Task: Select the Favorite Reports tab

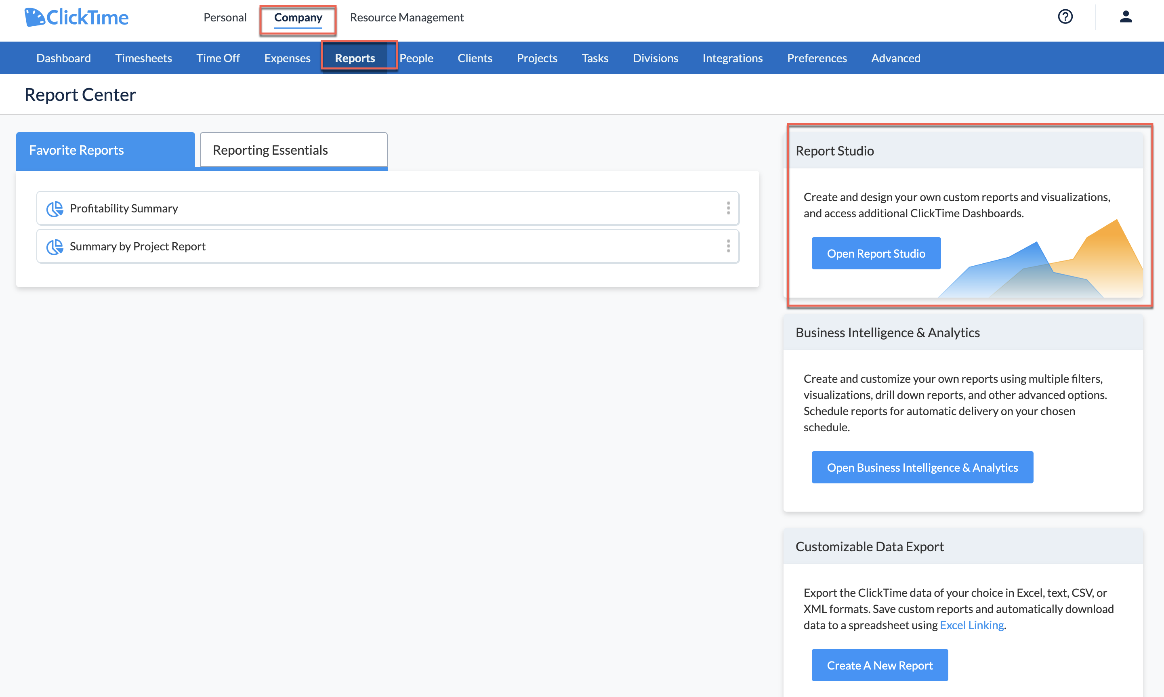Action: tap(105, 150)
